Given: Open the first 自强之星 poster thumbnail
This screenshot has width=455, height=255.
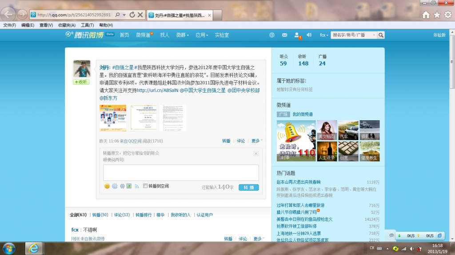Looking at the screenshot, I should [x=113, y=118].
